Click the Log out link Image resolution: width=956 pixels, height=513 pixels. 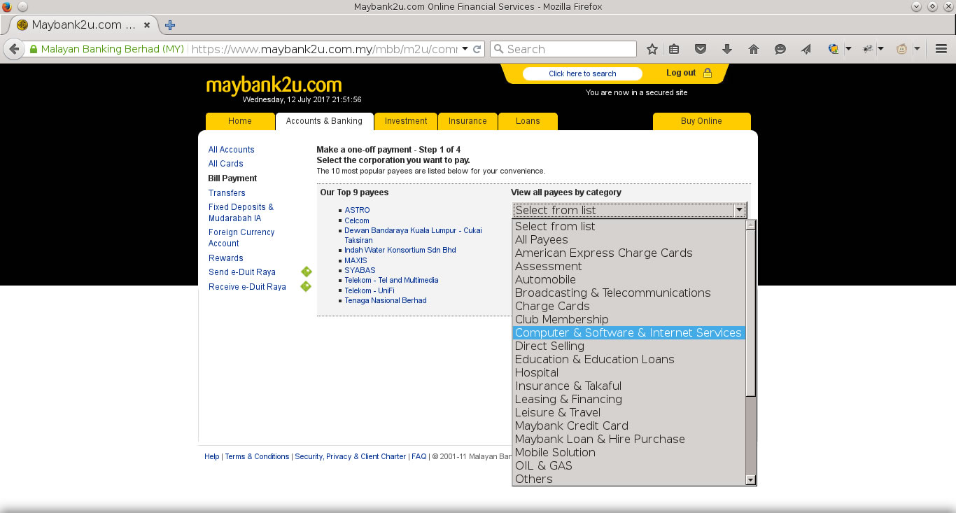[681, 73]
